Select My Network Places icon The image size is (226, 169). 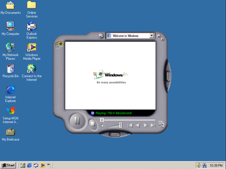pos(10,52)
